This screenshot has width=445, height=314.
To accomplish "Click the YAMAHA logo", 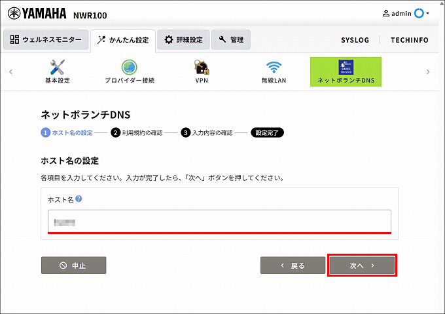I will 37,13.
